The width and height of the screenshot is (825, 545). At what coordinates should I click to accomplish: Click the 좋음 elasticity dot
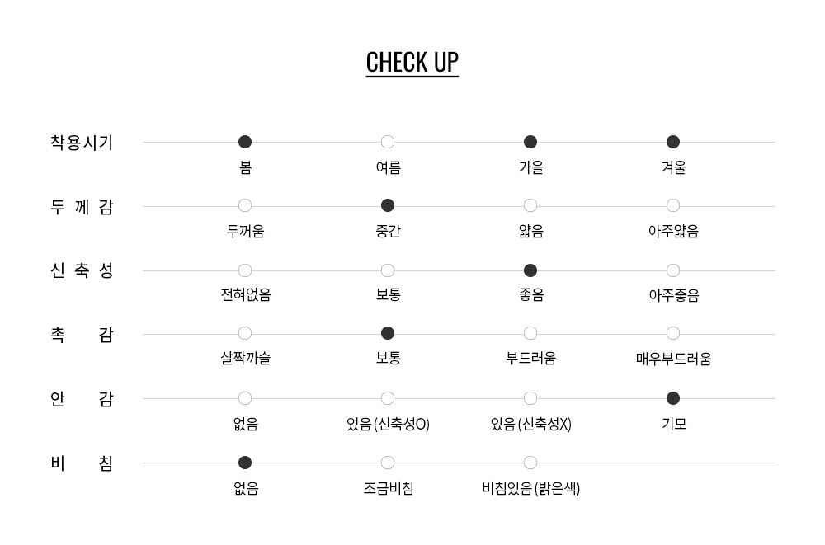(x=530, y=271)
